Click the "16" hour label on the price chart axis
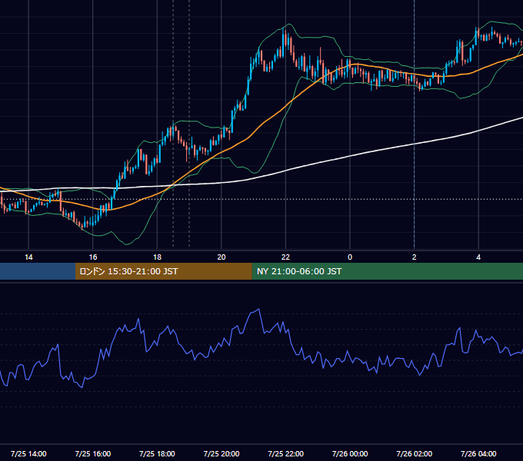This screenshot has height=461, width=523. click(93, 257)
